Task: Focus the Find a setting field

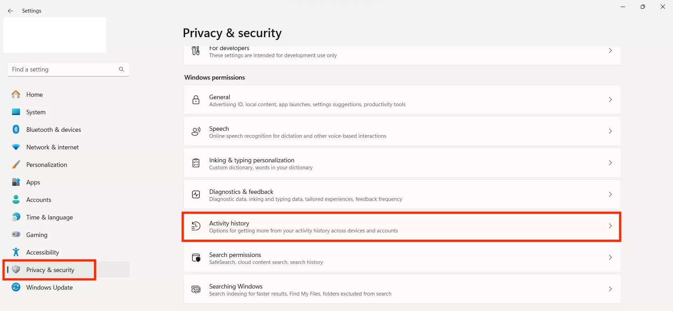Action: pos(63,69)
